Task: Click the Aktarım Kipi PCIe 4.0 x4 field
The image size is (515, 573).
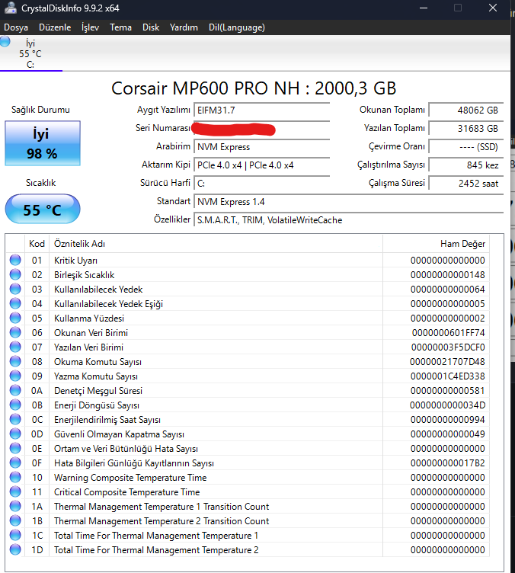Action: tap(262, 165)
